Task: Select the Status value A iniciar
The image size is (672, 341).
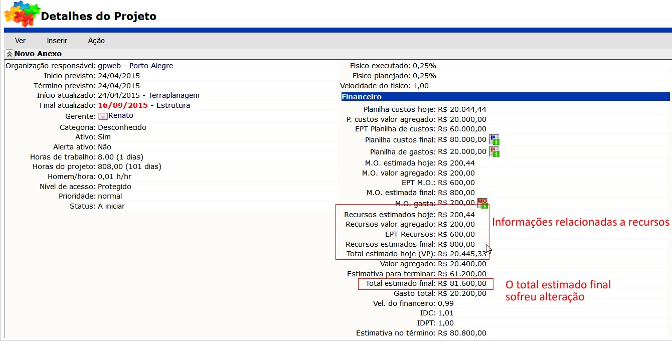Action: 111,206
